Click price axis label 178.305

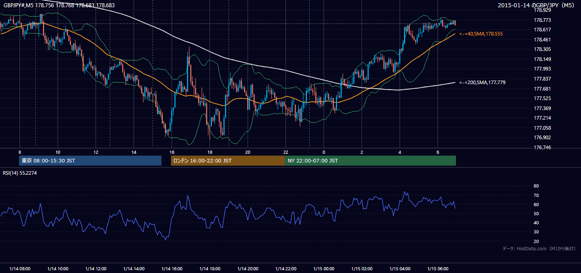coord(543,49)
